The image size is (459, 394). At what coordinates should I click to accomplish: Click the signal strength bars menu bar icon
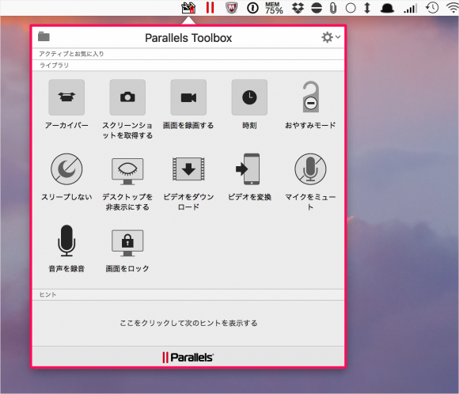point(410,9)
